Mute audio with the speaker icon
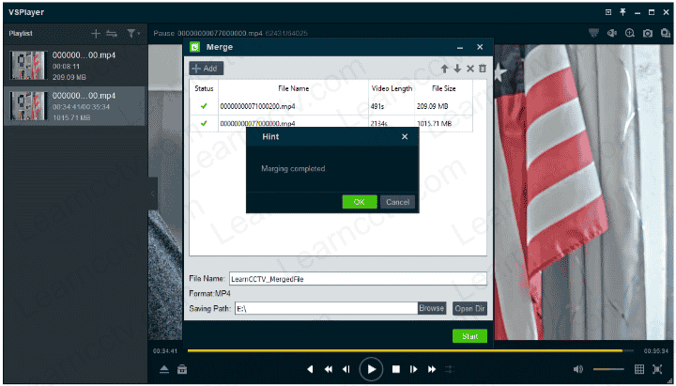Viewport: 676px width, 386px height. pos(577,370)
